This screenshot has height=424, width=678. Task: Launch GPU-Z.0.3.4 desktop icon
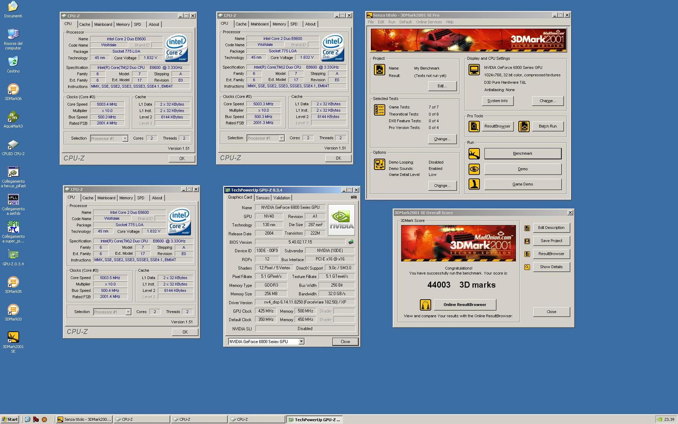pyautogui.click(x=13, y=254)
